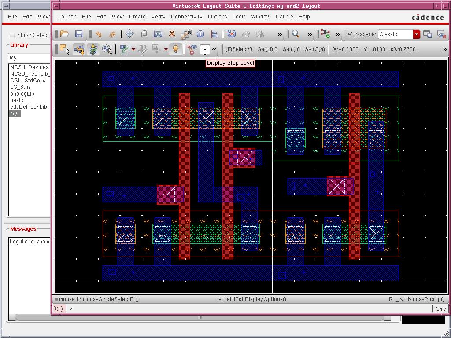Open Edit Properties info icon
This screenshot has width=451, height=338.
[x=200, y=34]
